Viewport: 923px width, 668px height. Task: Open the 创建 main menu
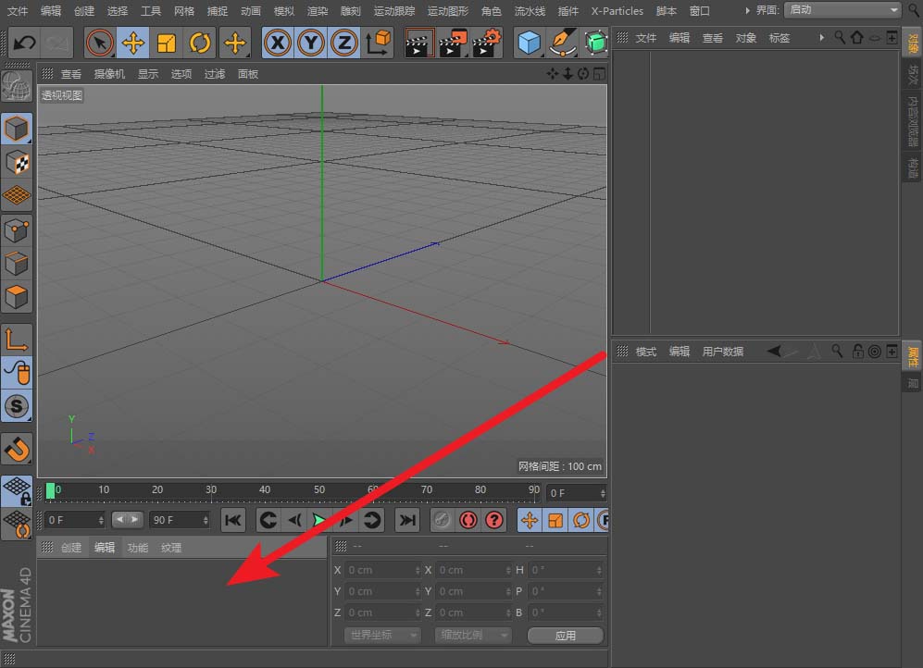tap(84, 11)
